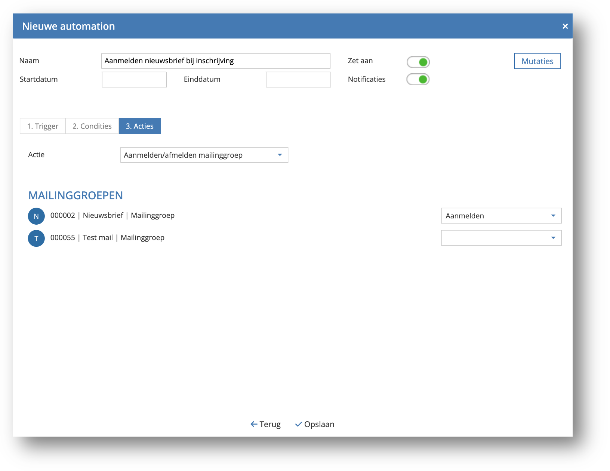Screen dimensions: 610x471
Task: Open Nieuwsbrief Aanmelden dropdown
Action: [x=501, y=216]
